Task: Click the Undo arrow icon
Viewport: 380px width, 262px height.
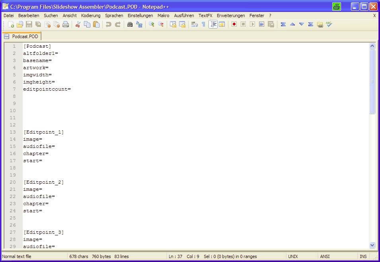Action: (108, 25)
